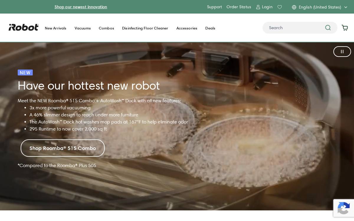Follow the Shop our newest innovation link

(x=81, y=7)
